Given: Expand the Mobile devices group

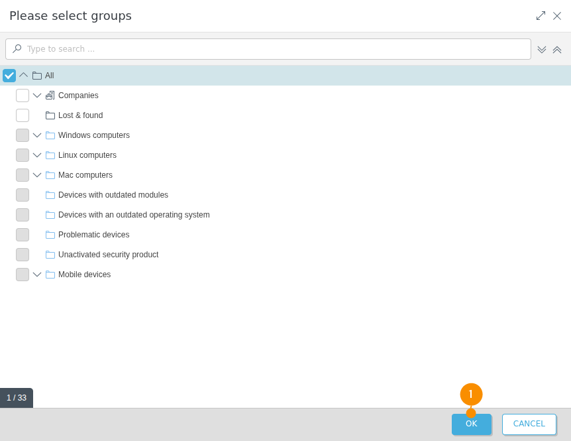Looking at the screenshot, I should tap(37, 275).
